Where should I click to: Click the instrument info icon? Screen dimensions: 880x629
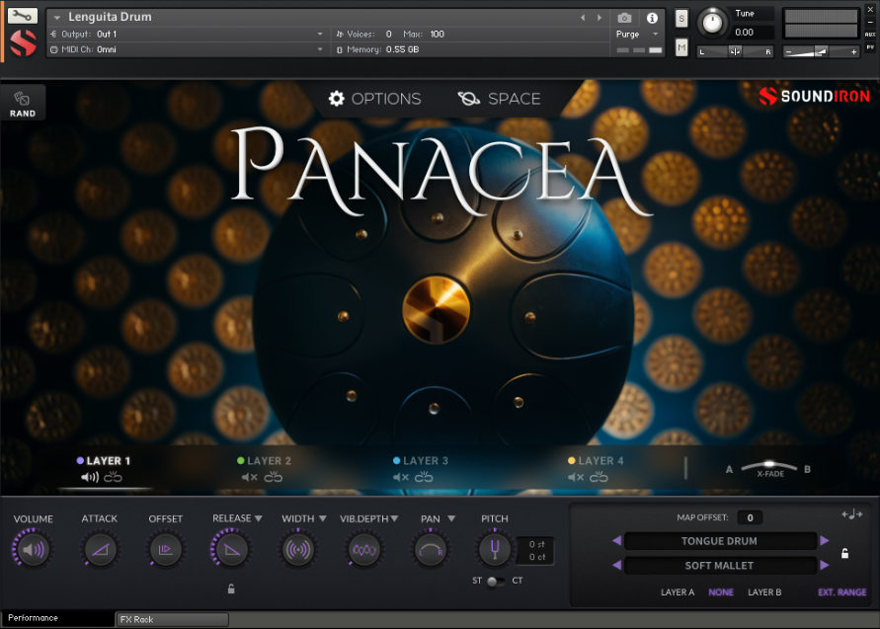pos(651,18)
